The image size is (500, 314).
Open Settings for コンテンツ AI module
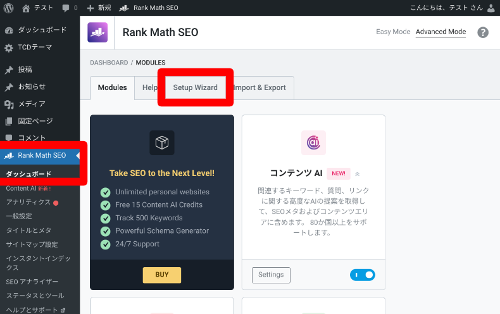coord(271,275)
